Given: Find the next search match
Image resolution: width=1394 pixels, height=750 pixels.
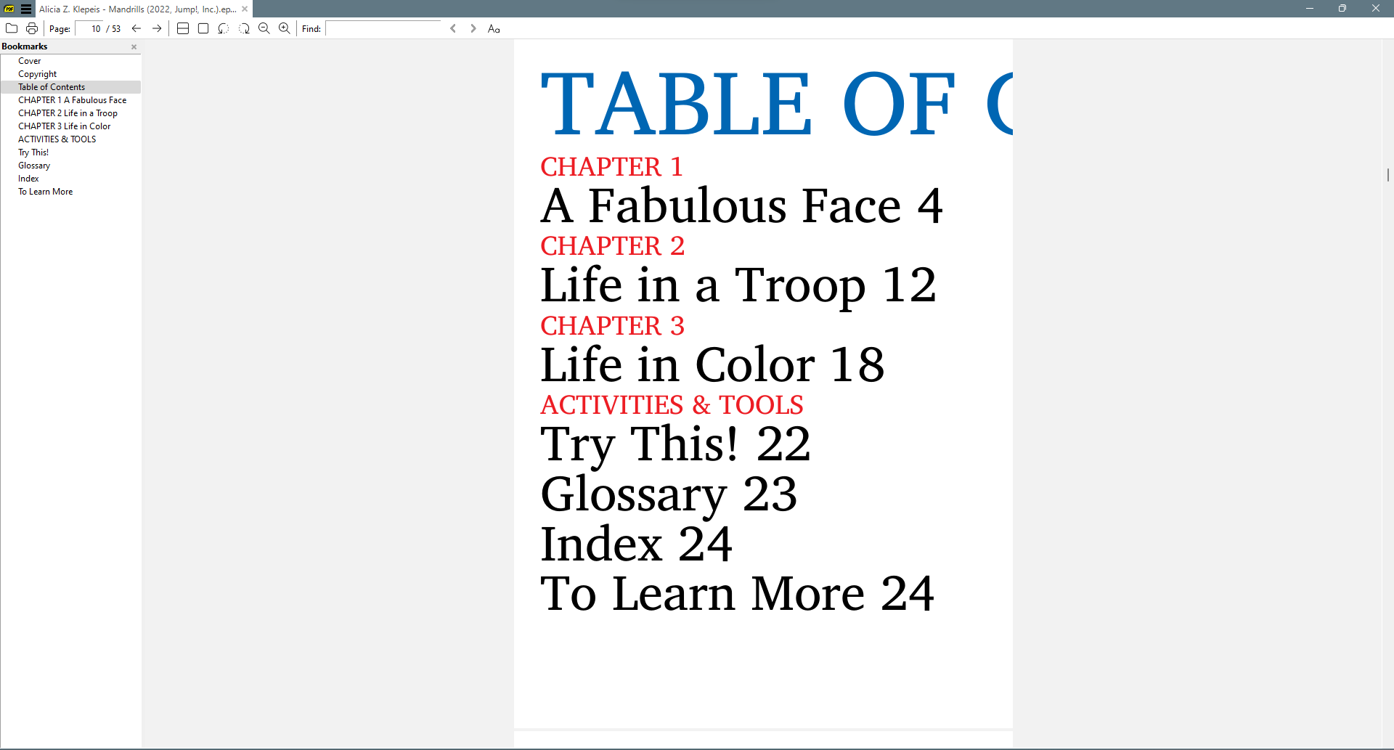Looking at the screenshot, I should pos(473,28).
